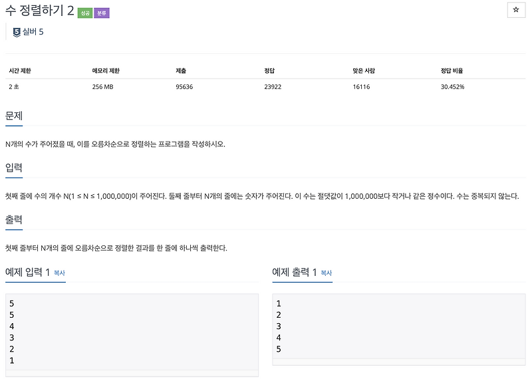The width and height of the screenshot is (532, 383).
Task: Open the 문제 section header link
Action: [x=14, y=114]
